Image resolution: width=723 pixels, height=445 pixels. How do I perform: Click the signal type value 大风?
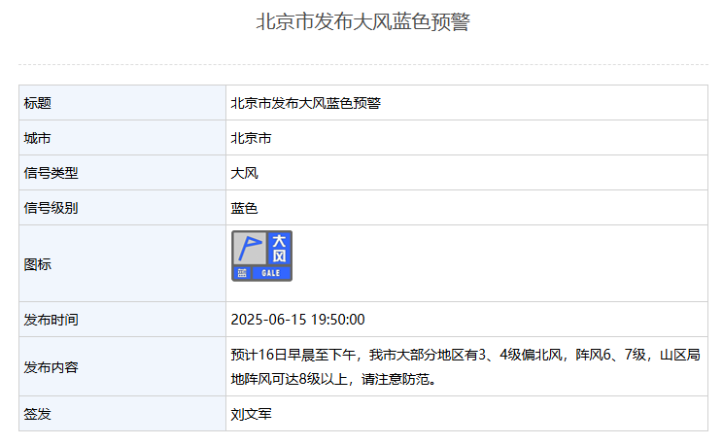tap(244, 173)
